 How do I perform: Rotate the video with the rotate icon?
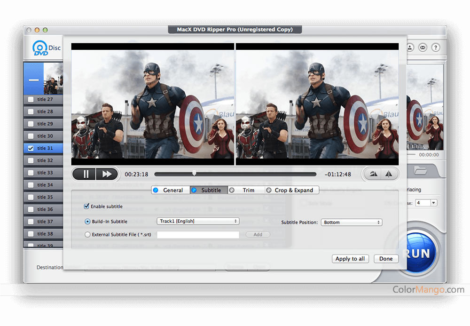(373, 174)
